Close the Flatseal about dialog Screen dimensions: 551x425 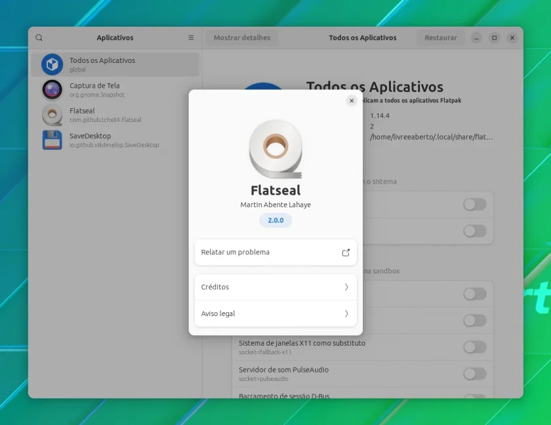pyautogui.click(x=352, y=101)
